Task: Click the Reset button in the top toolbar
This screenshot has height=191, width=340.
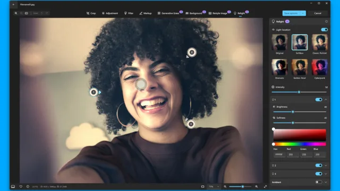Action: [36, 13]
